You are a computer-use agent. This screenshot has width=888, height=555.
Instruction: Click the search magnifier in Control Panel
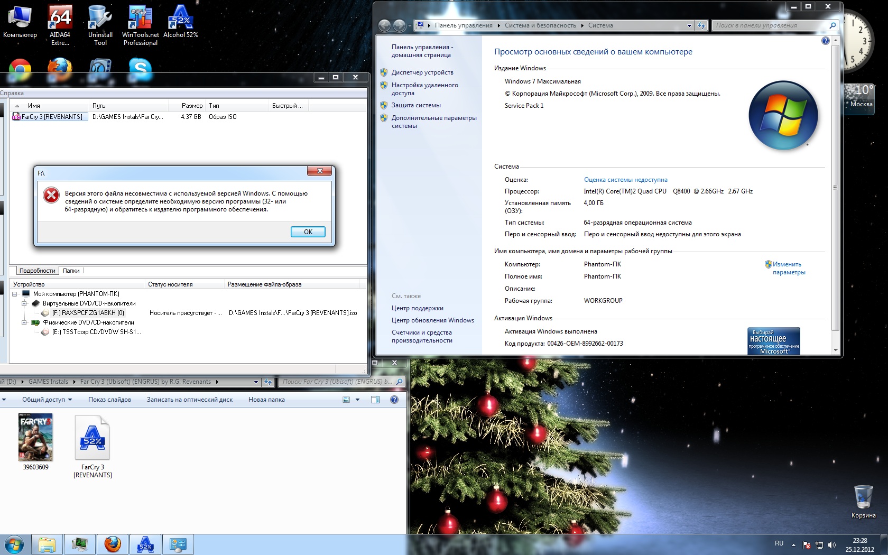click(833, 25)
